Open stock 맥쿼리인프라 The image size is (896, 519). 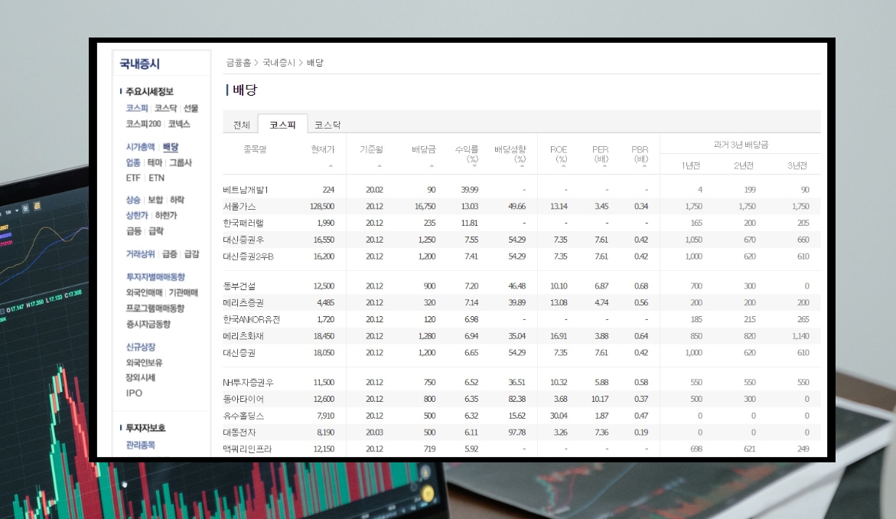[247, 449]
